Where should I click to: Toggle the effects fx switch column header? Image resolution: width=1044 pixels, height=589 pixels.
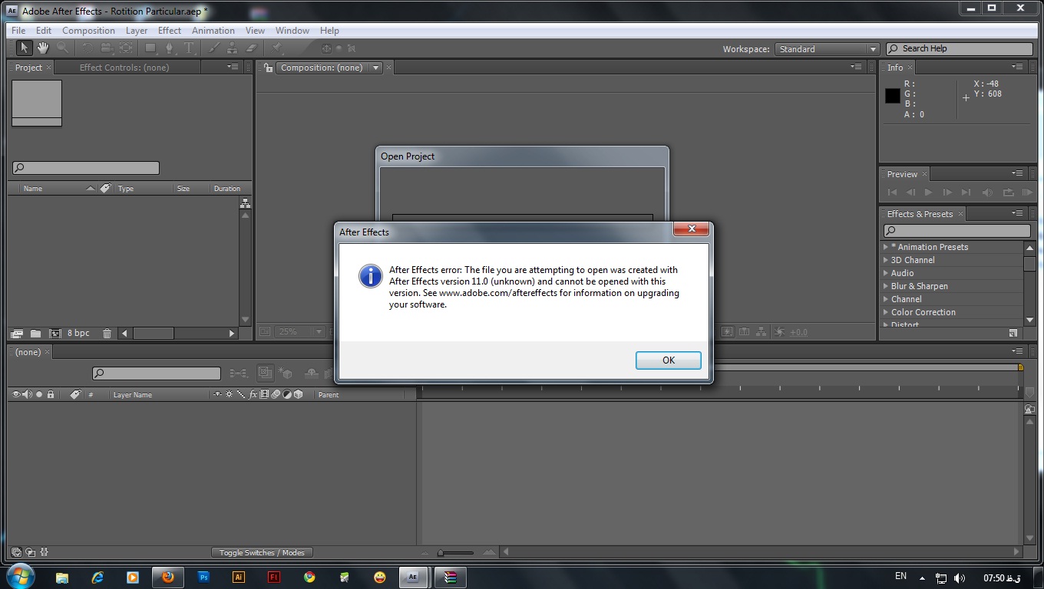[253, 394]
